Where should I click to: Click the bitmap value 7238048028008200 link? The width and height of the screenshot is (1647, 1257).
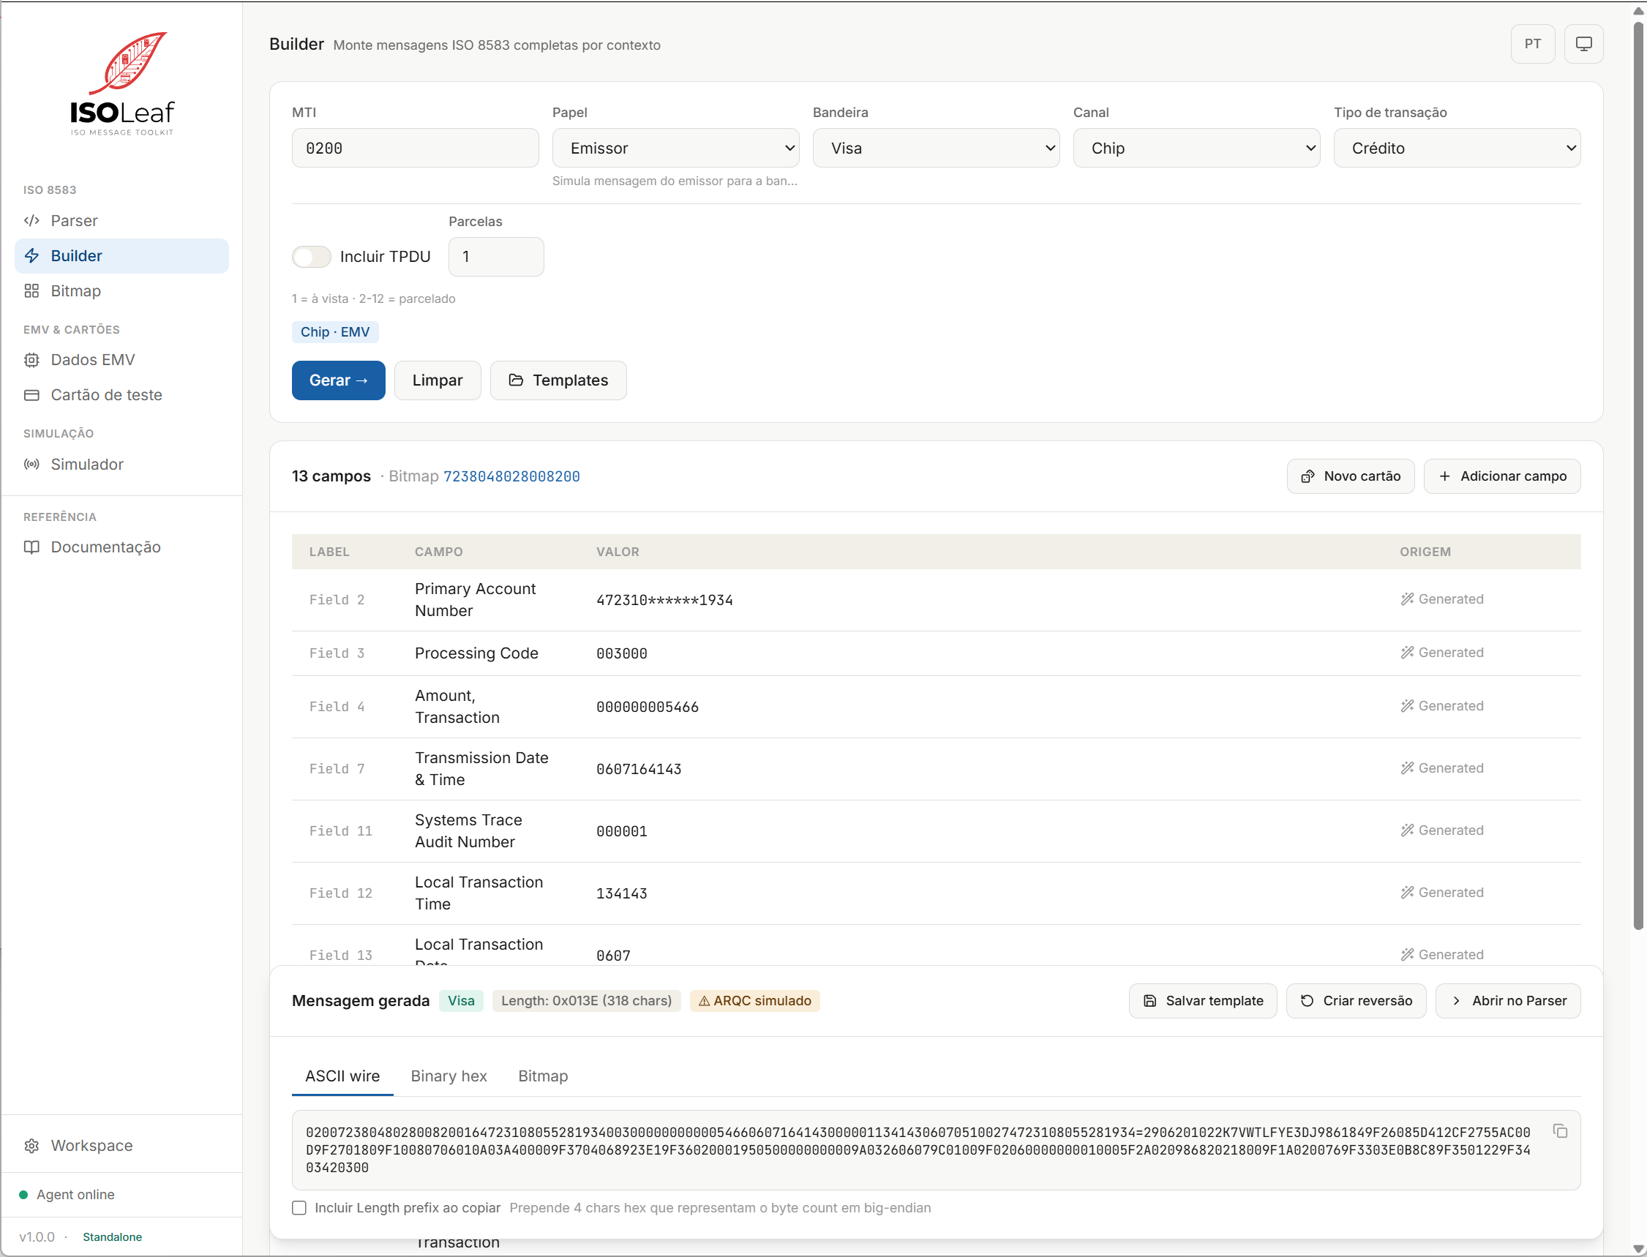[x=511, y=476]
